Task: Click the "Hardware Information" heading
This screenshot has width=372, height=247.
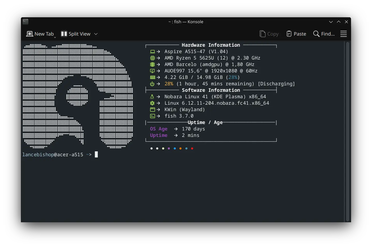Action: tap(211, 45)
